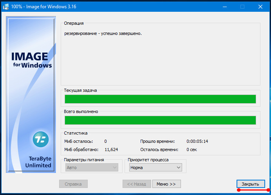The height and width of the screenshot is (195, 271).
Task: Click the window title 100% - Image for Windows 3.16
Action: point(43,7)
